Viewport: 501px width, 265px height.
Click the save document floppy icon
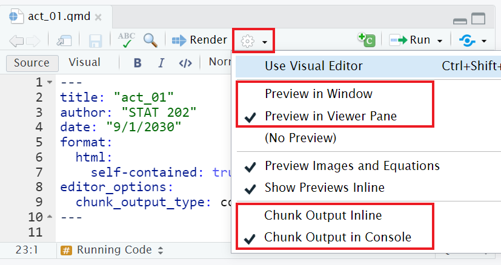click(95, 41)
